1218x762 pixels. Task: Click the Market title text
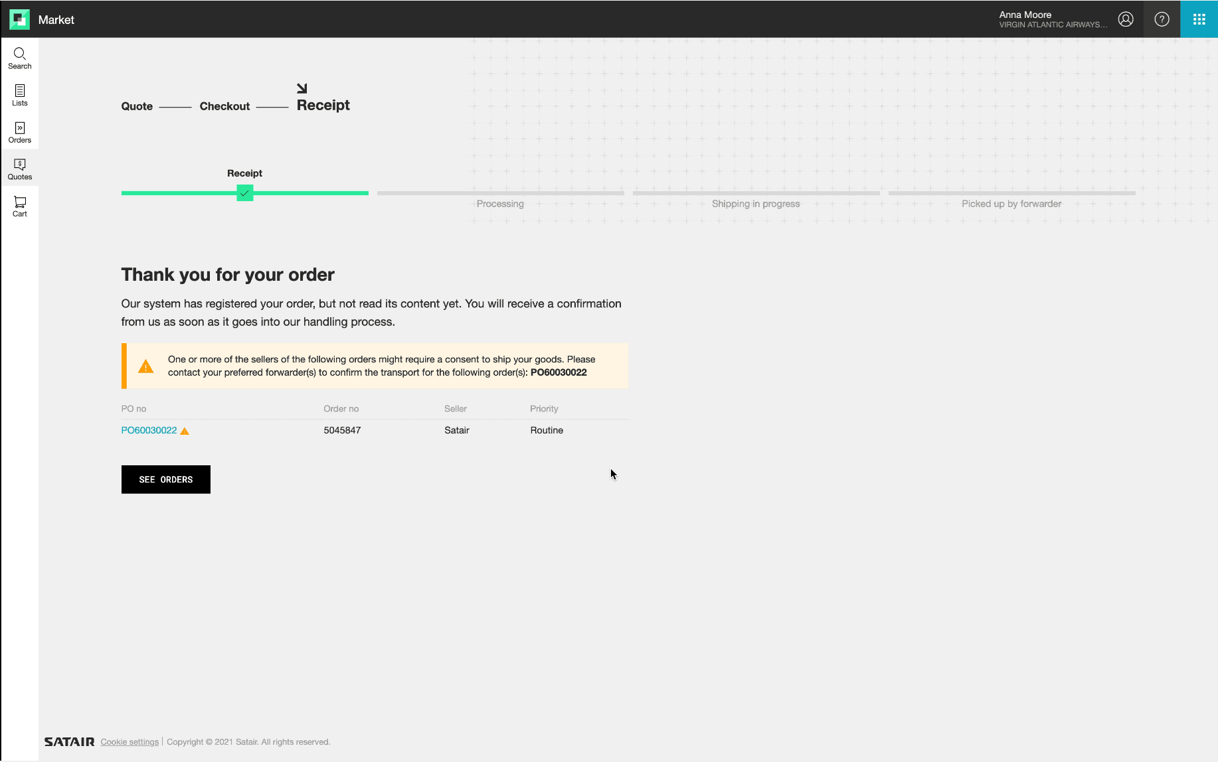point(56,20)
